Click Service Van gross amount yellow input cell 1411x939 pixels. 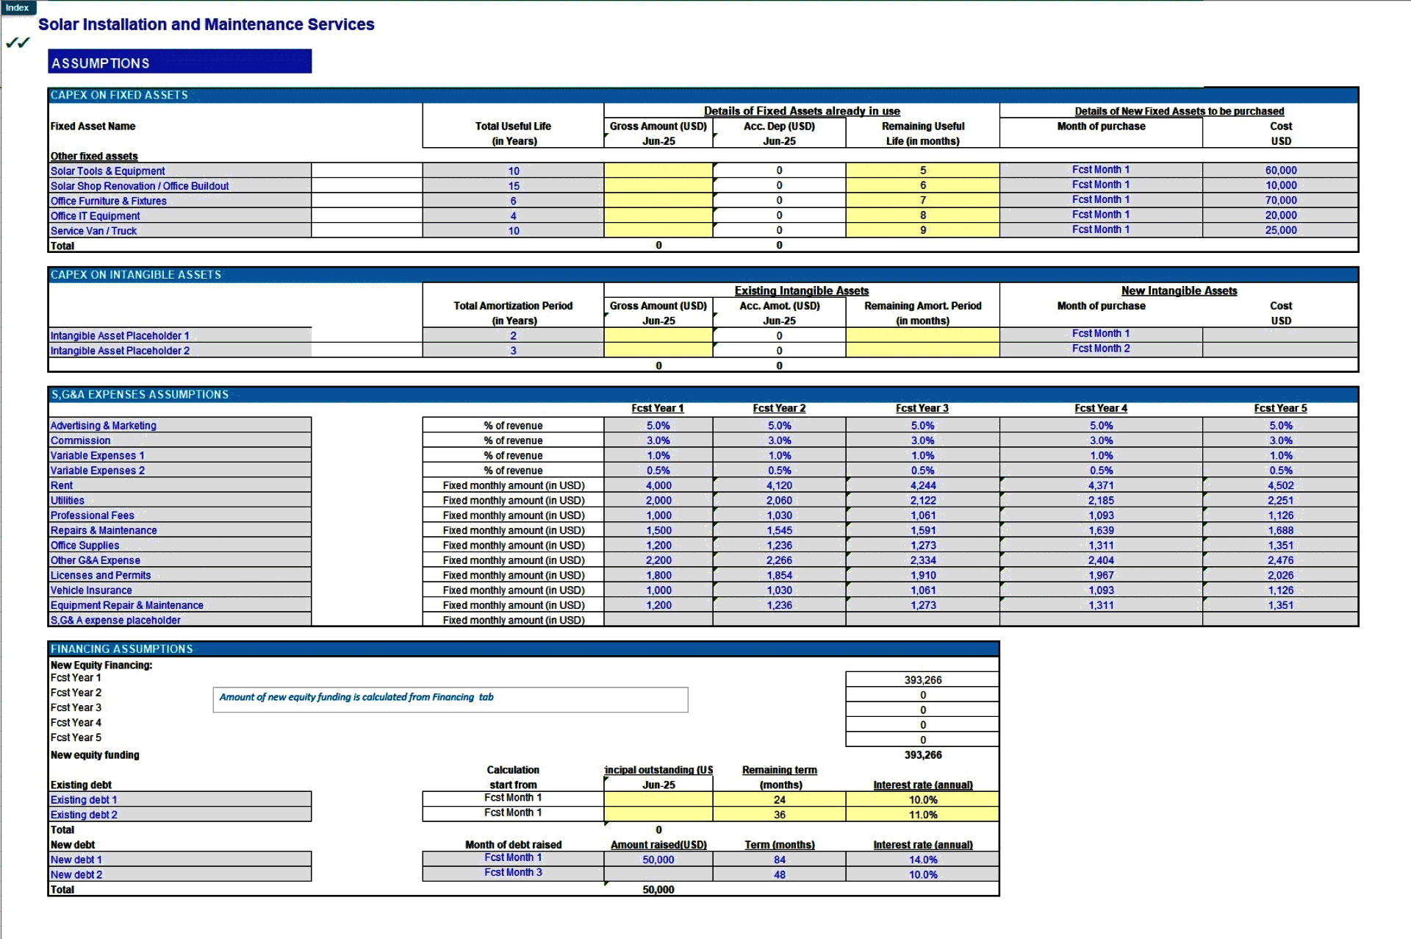click(x=658, y=231)
